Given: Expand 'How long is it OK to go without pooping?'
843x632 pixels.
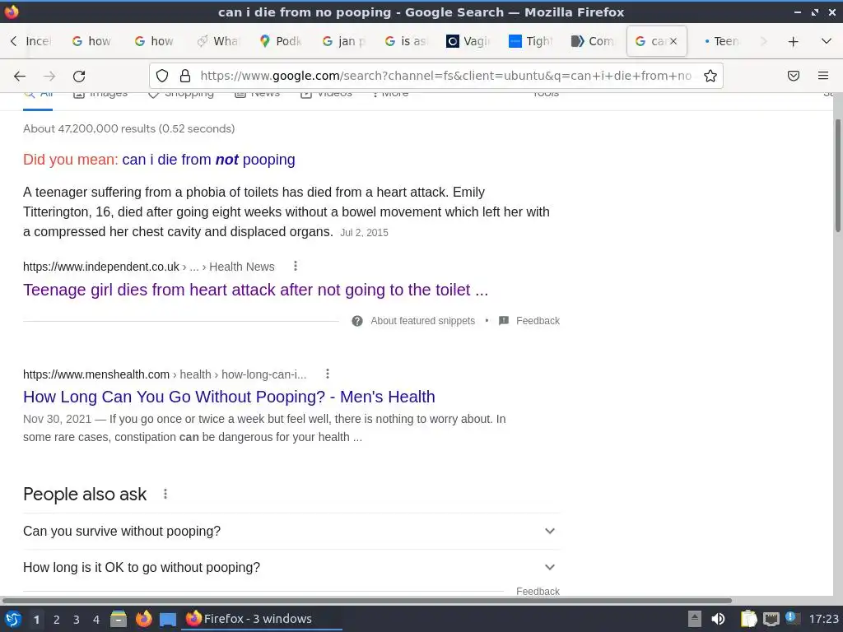Looking at the screenshot, I should tap(291, 568).
